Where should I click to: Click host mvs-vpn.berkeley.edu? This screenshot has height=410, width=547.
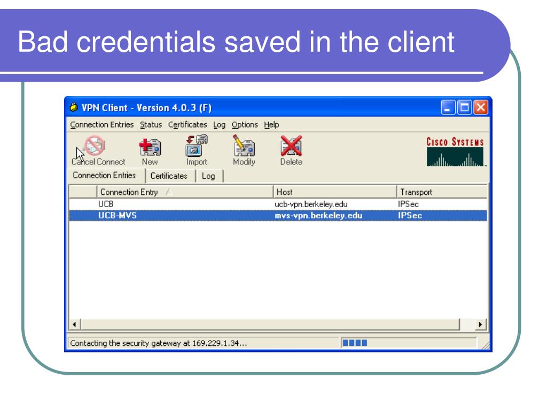point(318,216)
